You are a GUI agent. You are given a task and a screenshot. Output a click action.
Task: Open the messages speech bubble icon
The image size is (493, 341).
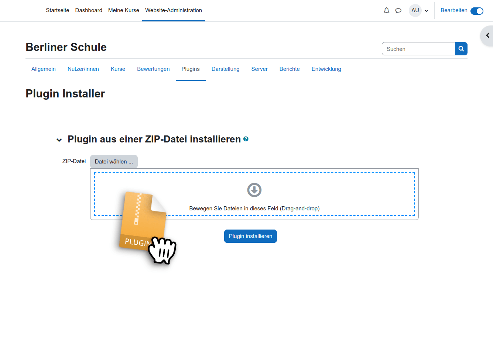point(398,10)
